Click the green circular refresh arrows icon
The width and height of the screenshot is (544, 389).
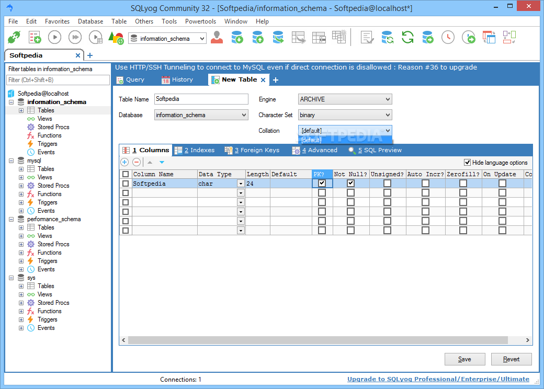tap(407, 37)
